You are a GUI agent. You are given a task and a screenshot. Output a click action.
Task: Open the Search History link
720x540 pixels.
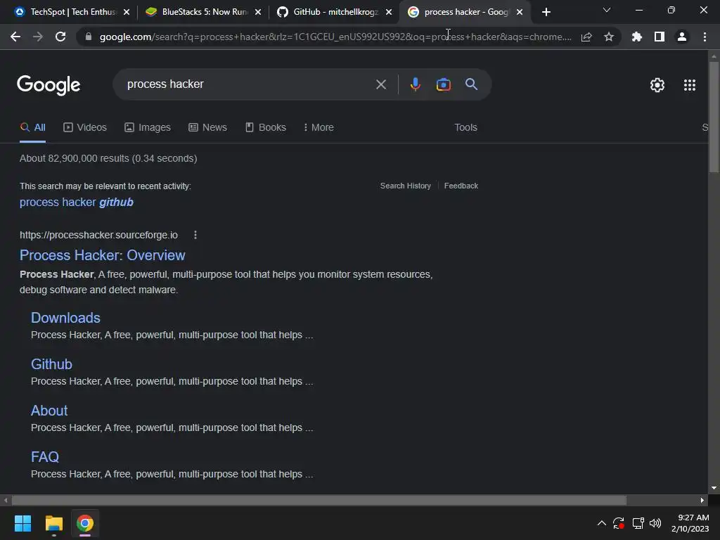pyautogui.click(x=406, y=186)
